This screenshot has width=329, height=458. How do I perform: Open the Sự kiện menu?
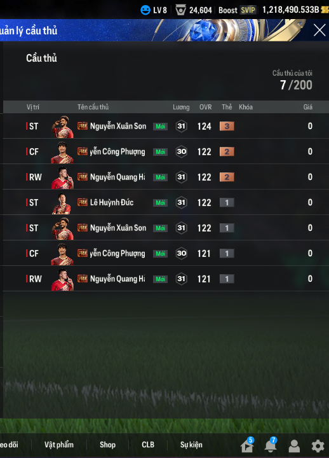pyautogui.click(x=191, y=445)
